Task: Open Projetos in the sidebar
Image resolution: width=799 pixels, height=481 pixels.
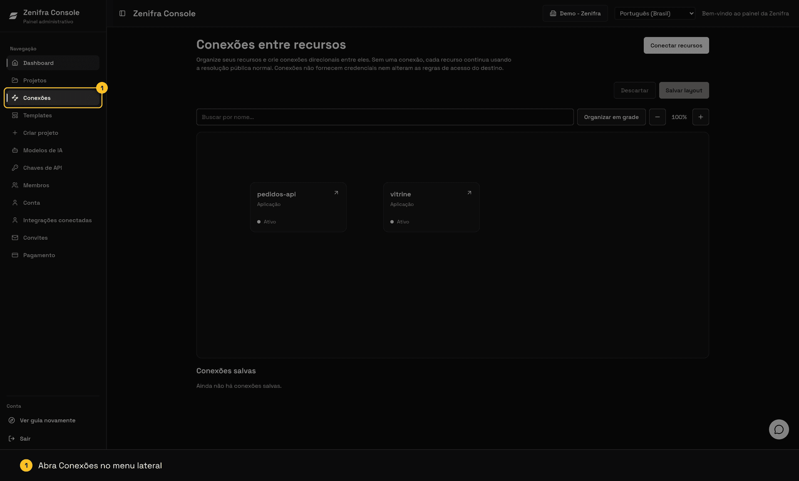Action: tap(53, 80)
